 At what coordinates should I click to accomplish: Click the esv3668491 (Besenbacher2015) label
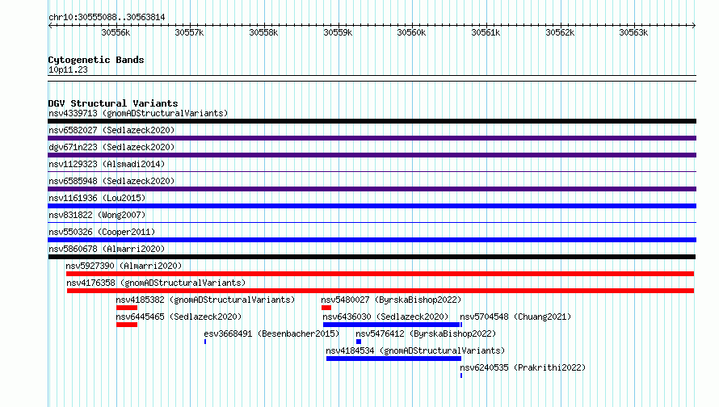(271, 334)
